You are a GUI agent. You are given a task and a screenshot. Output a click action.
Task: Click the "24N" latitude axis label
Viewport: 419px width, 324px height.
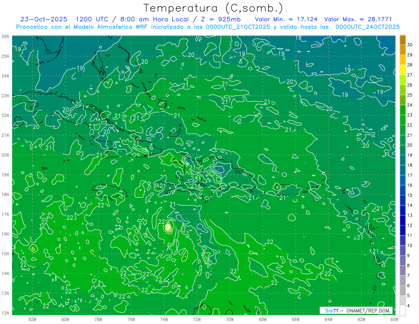click(x=5, y=76)
